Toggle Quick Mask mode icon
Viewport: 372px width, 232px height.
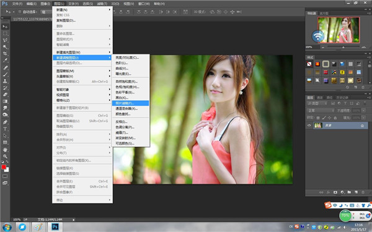click(x=5, y=176)
